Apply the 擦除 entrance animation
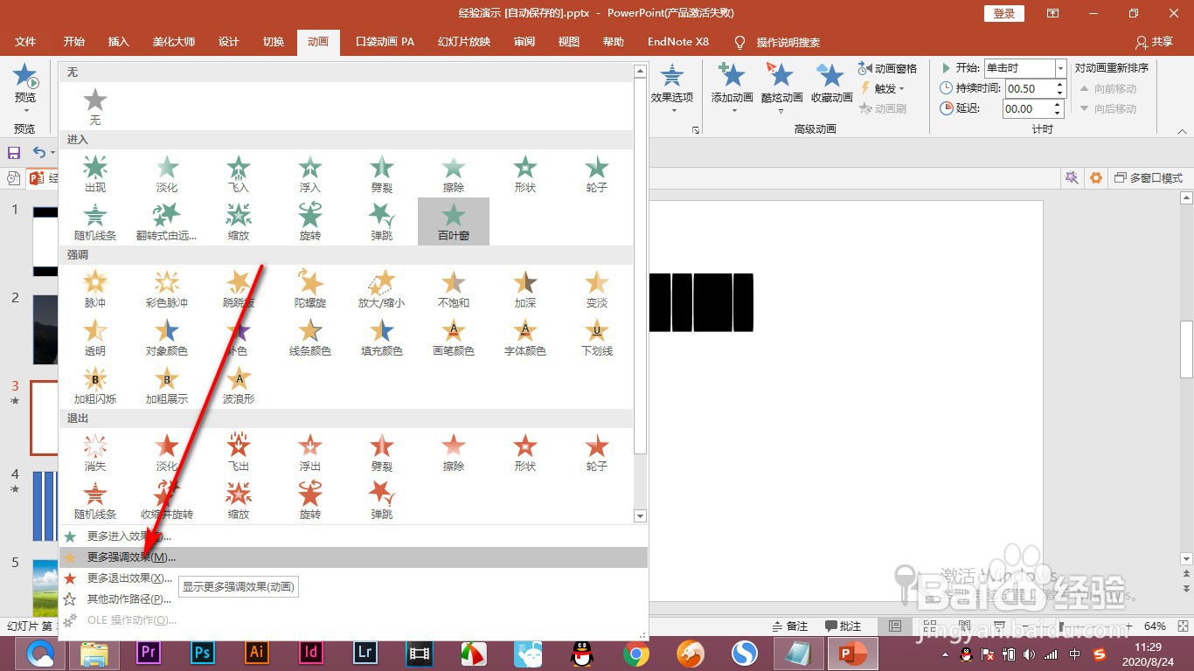The image size is (1194, 671). [454, 173]
